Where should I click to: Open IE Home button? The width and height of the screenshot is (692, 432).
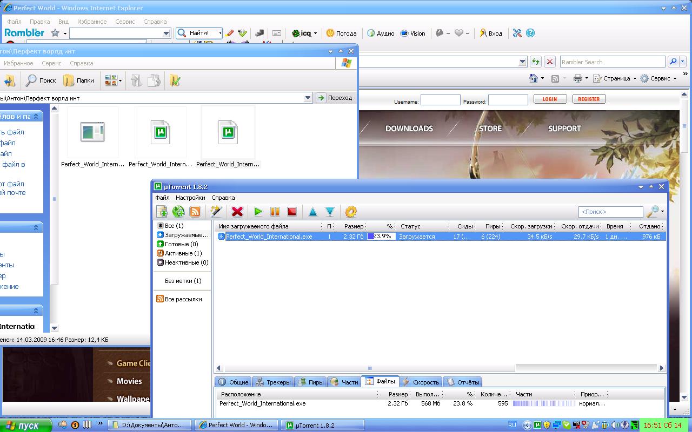(534, 78)
